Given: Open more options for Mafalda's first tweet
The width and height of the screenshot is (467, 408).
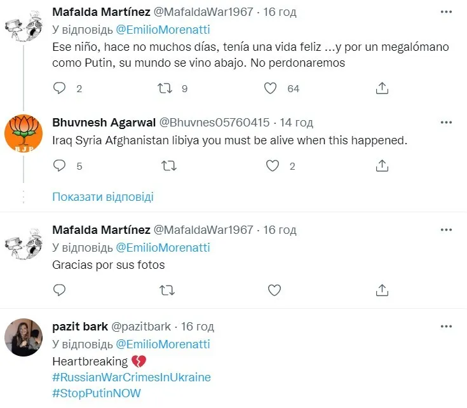Looking at the screenshot, I should pos(446,12).
